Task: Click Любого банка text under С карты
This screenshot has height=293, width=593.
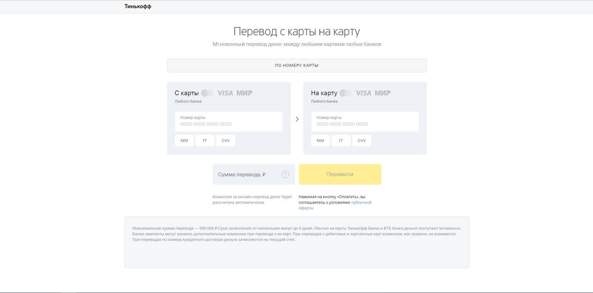Action: coord(188,101)
